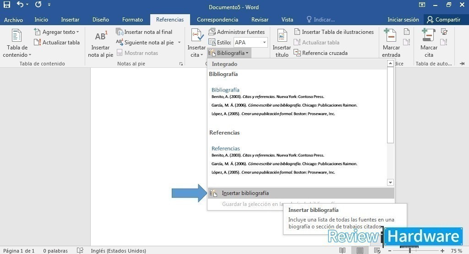Image resolution: width=469 pixels, height=254 pixels.
Task: Undo the last action
Action: 20,5
